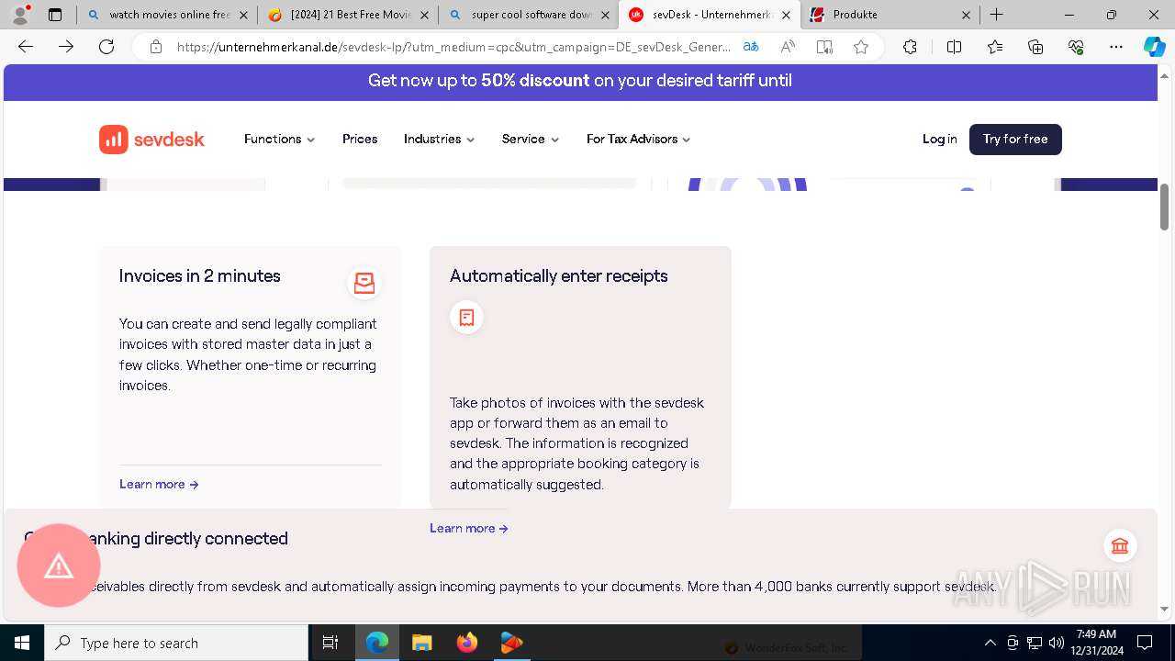The height and width of the screenshot is (661, 1175).
Task: Click the invoice icon on Invoices card
Action: [x=364, y=283]
